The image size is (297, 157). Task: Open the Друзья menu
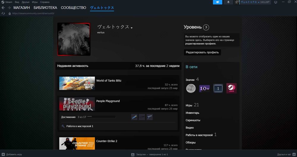tap(25, 2)
